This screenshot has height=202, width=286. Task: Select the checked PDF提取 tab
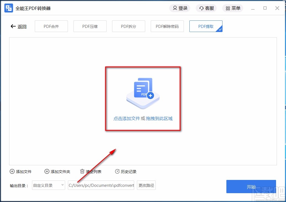pos(206,26)
